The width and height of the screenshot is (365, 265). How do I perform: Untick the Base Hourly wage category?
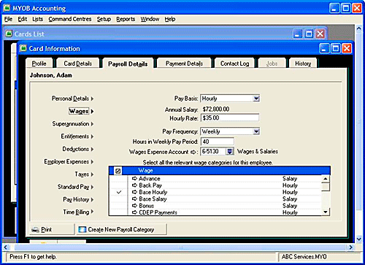click(x=119, y=192)
